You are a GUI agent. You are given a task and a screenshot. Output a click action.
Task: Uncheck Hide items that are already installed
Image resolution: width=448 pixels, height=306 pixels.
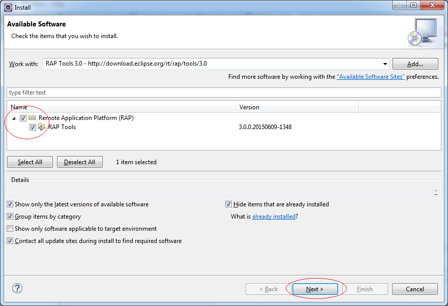(228, 204)
